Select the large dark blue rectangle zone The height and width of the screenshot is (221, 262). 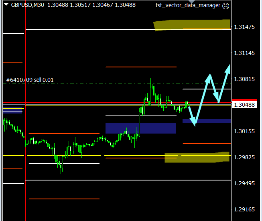coord(141,128)
